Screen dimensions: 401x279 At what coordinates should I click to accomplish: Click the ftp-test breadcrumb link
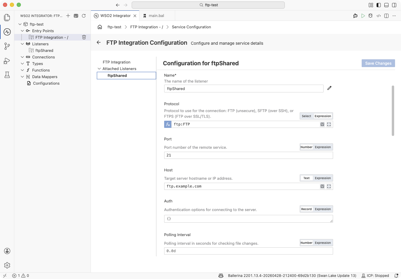pyautogui.click(x=114, y=27)
